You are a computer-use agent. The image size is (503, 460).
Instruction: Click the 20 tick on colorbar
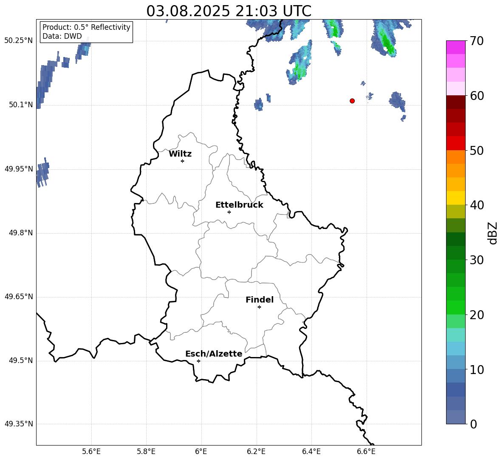pyautogui.click(x=477, y=314)
